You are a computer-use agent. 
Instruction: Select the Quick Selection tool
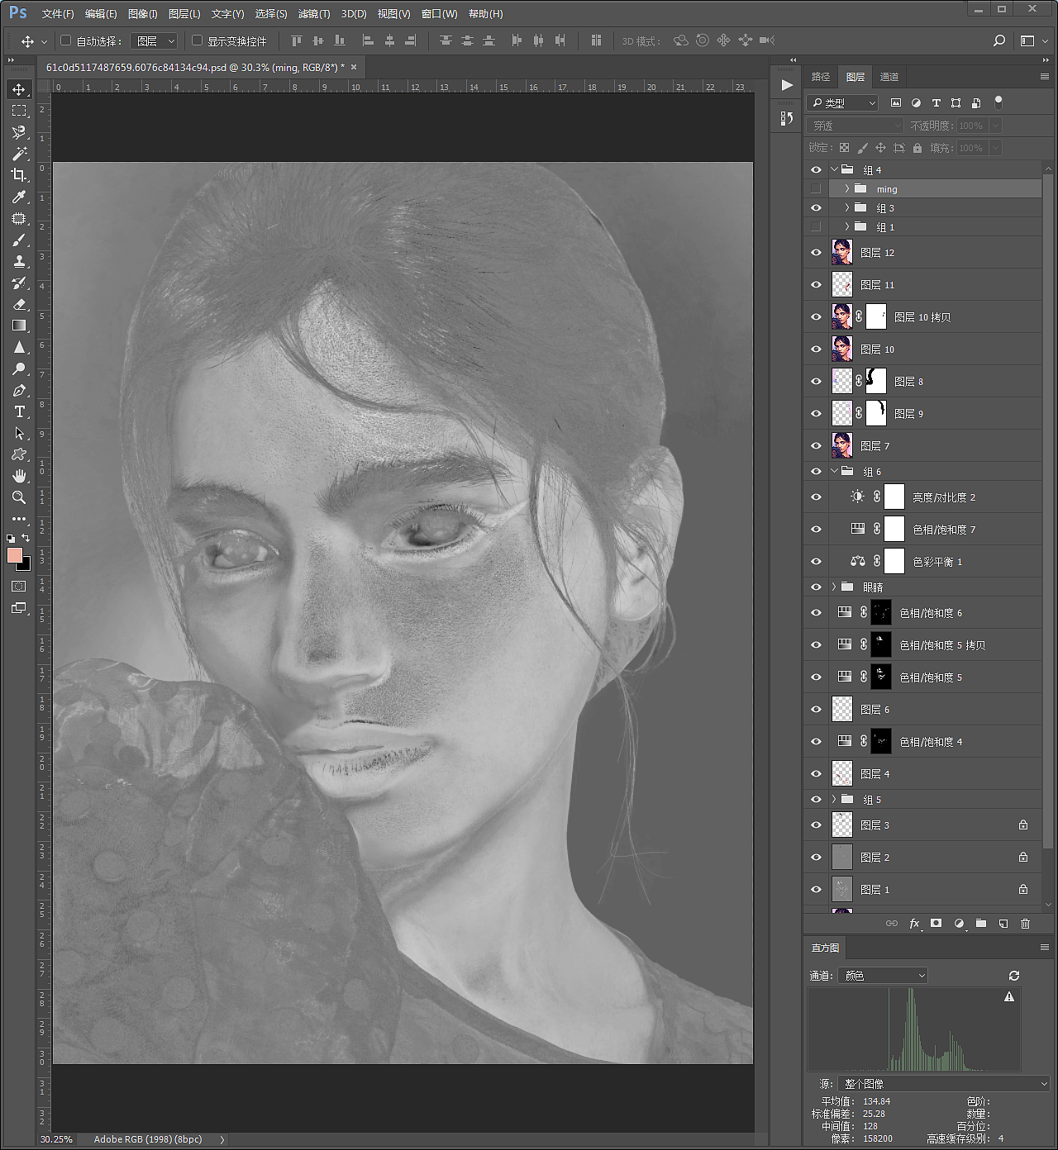click(19, 132)
